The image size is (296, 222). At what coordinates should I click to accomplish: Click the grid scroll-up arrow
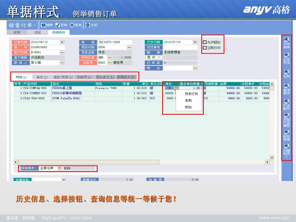coord(272,84)
